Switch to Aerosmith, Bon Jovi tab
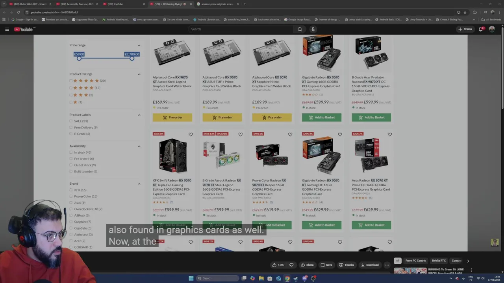Viewport: 504px width, 283px height. tap(77, 4)
